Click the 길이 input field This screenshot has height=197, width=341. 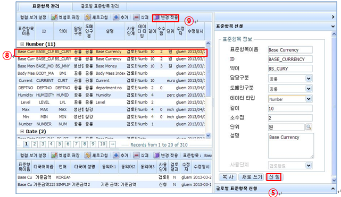[x=290, y=108]
